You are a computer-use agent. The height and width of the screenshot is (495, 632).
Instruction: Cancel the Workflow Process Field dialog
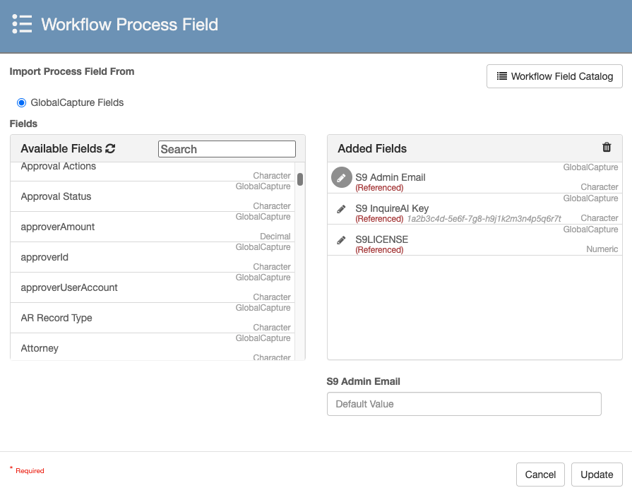click(540, 475)
